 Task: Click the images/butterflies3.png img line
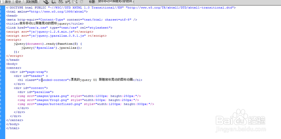[x=86, y=104]
